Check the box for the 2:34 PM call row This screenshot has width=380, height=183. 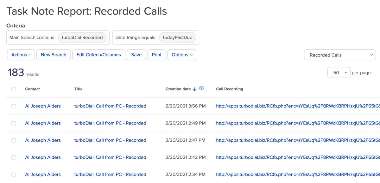coord(13,174)
